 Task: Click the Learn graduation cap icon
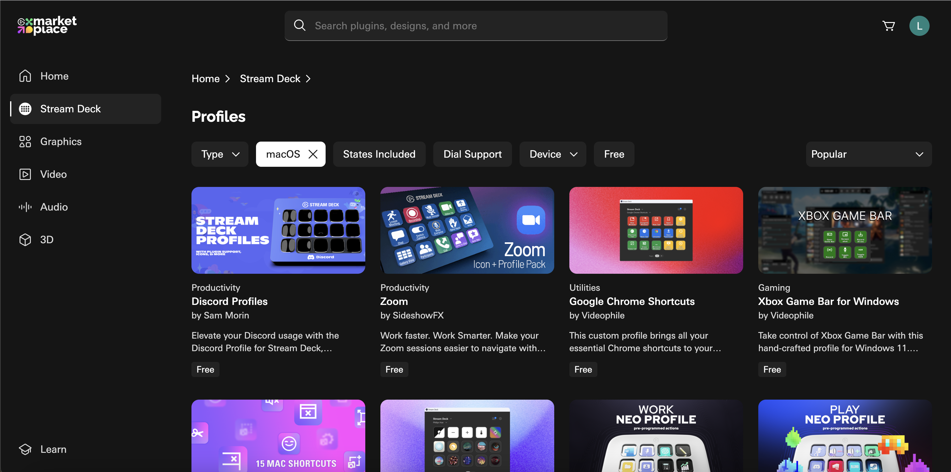point(25,449)
